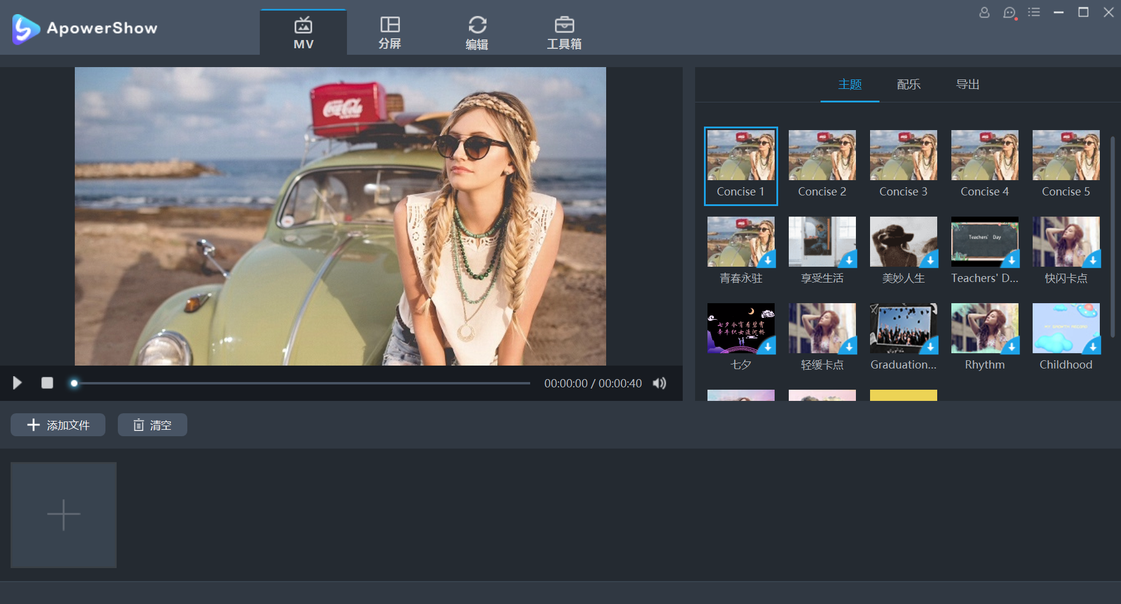
Task: Click the empty plus placeholder to add media
Action: coord(64,515)
